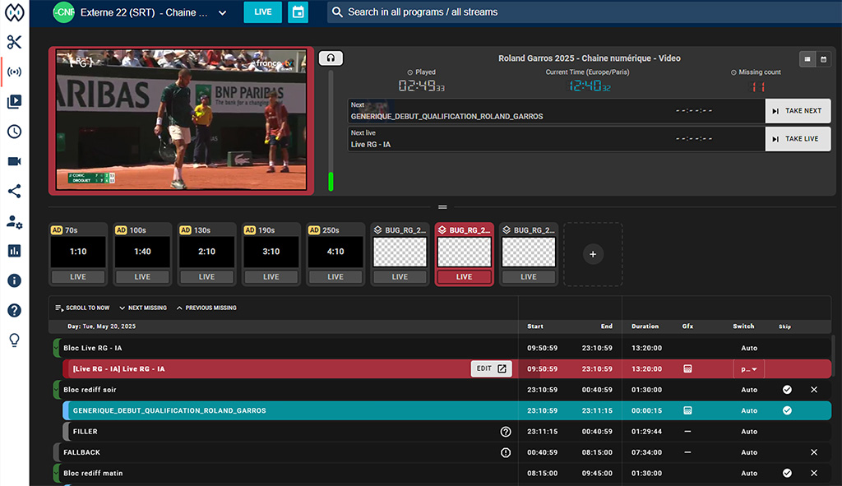Click the headphones audio monitor button
Image resolution: width=842 pixels, height=486 pixels.
[x=331, y=58]
